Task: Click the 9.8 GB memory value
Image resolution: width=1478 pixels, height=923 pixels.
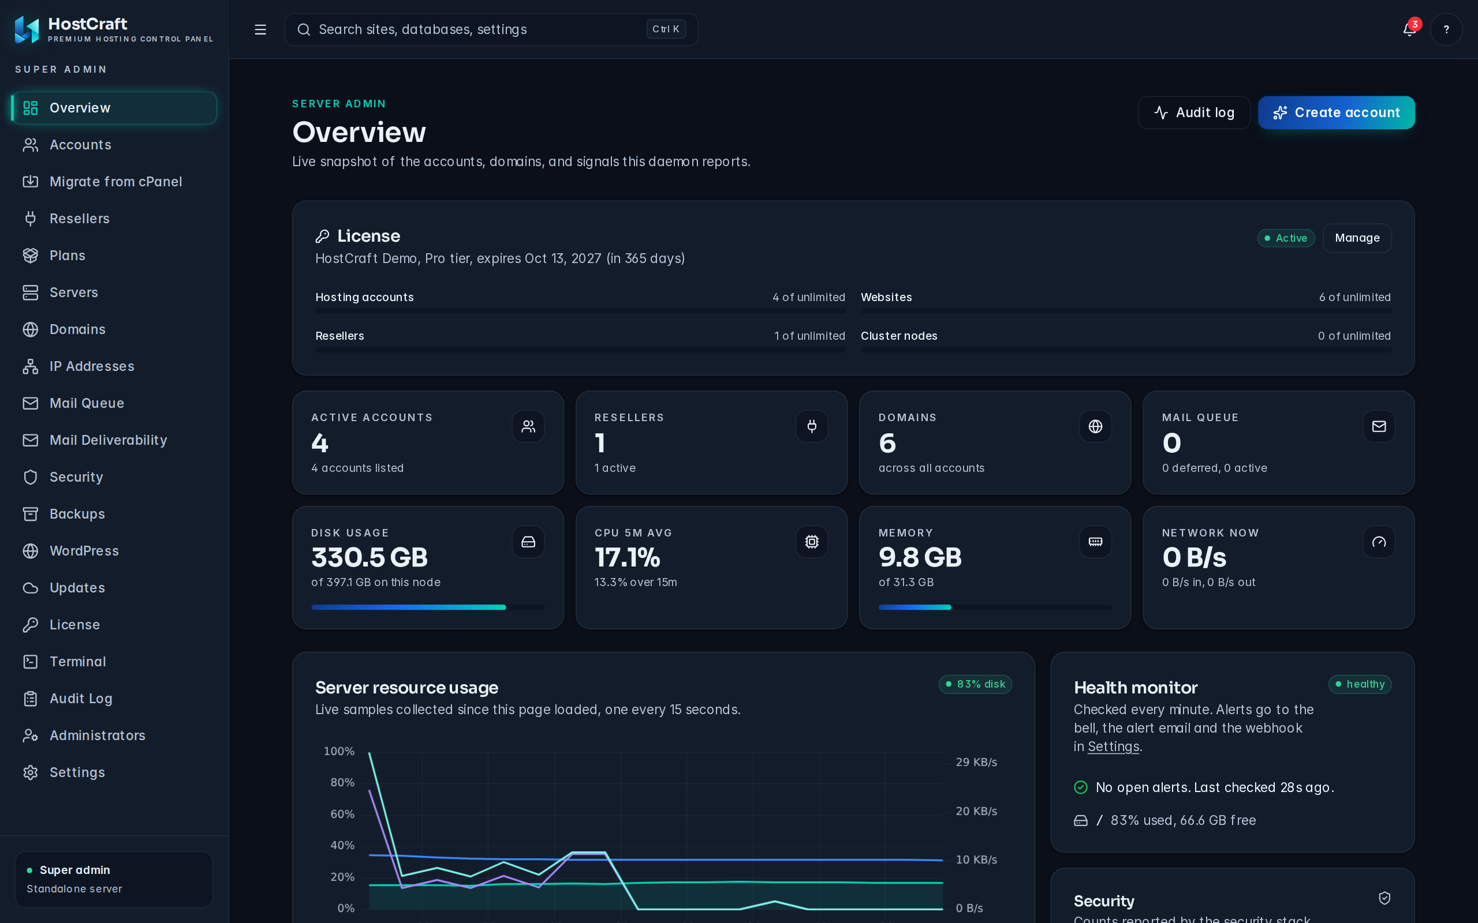Action: coord(920,557)
